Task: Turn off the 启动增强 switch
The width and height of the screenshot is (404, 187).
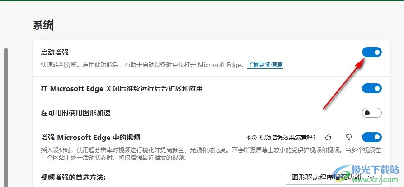Action: [372, 53]
